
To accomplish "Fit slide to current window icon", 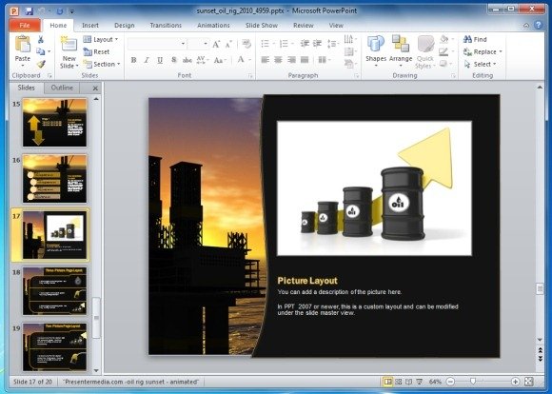I will 529,382.
